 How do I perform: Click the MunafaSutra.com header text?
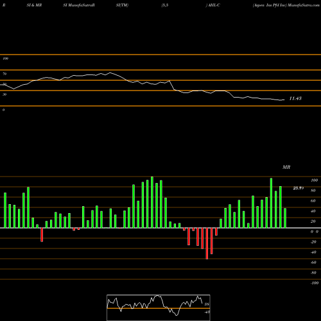tap(304, 5)
